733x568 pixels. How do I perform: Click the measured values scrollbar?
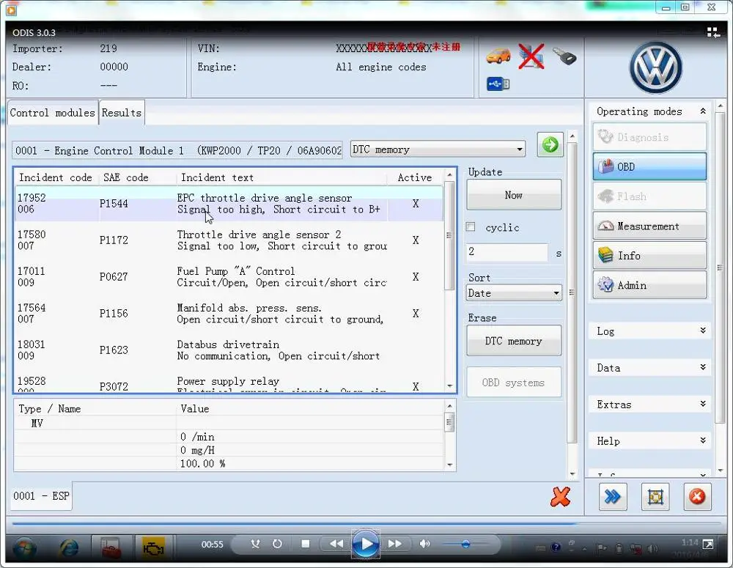click(x=449, y=422)
